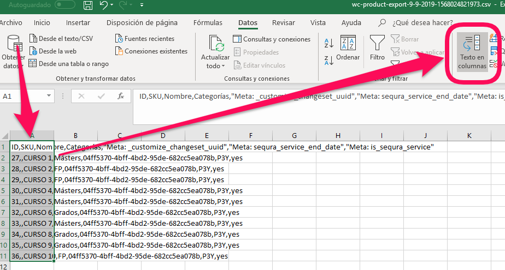Click the Select All corner triangle
Screen dimensions: 505x270
(5, 136)
